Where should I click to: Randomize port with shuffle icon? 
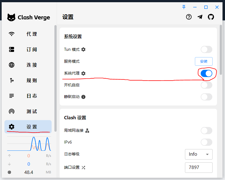coord(83,168)
